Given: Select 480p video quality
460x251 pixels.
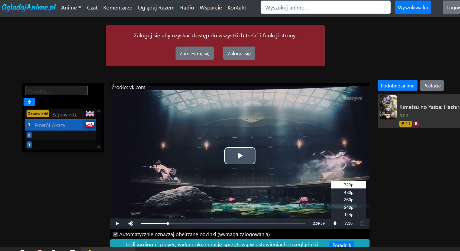Looking at the screenshot, I should tap(348, 192).
